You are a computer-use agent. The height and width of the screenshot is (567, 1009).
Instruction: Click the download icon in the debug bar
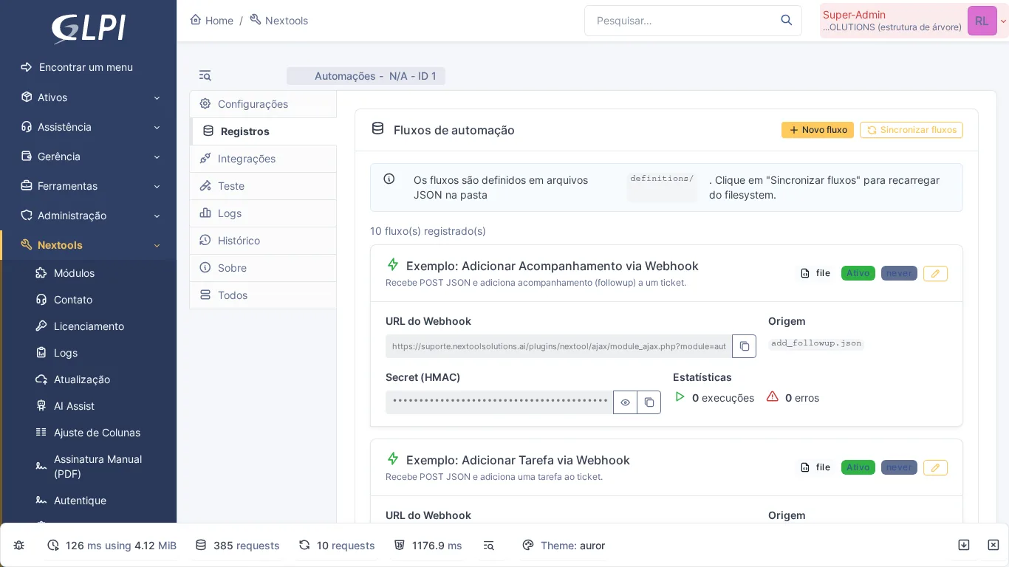964,545
